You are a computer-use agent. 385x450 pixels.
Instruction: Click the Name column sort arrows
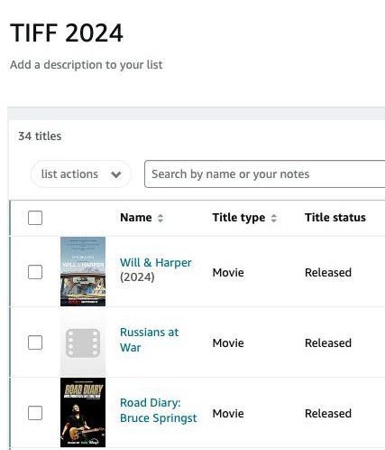(160, 218)
